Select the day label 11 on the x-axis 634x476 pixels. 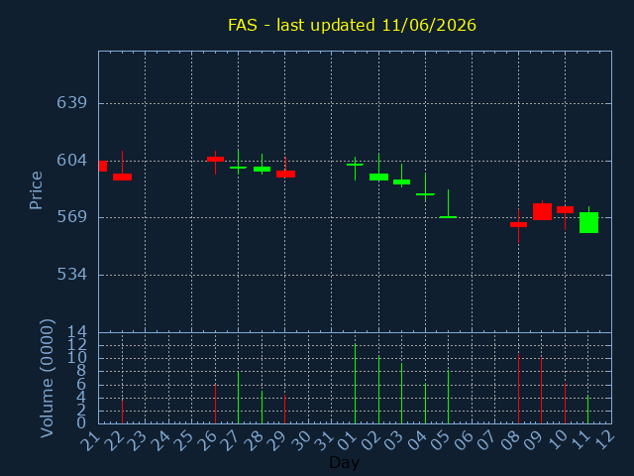(x=581, y=440)
